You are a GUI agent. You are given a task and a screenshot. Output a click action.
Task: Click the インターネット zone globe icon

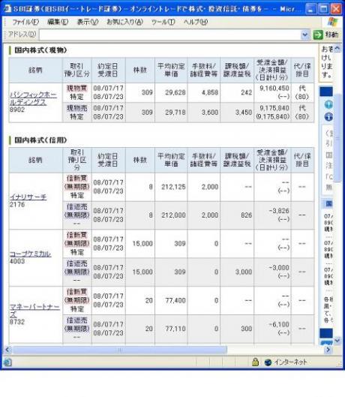click(268, 362)
